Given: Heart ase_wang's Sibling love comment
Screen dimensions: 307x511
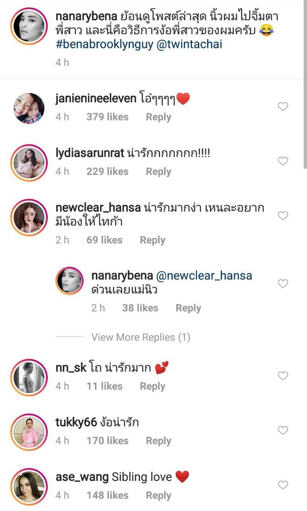Looking at the screenshot, I should [x=283, y=485].
